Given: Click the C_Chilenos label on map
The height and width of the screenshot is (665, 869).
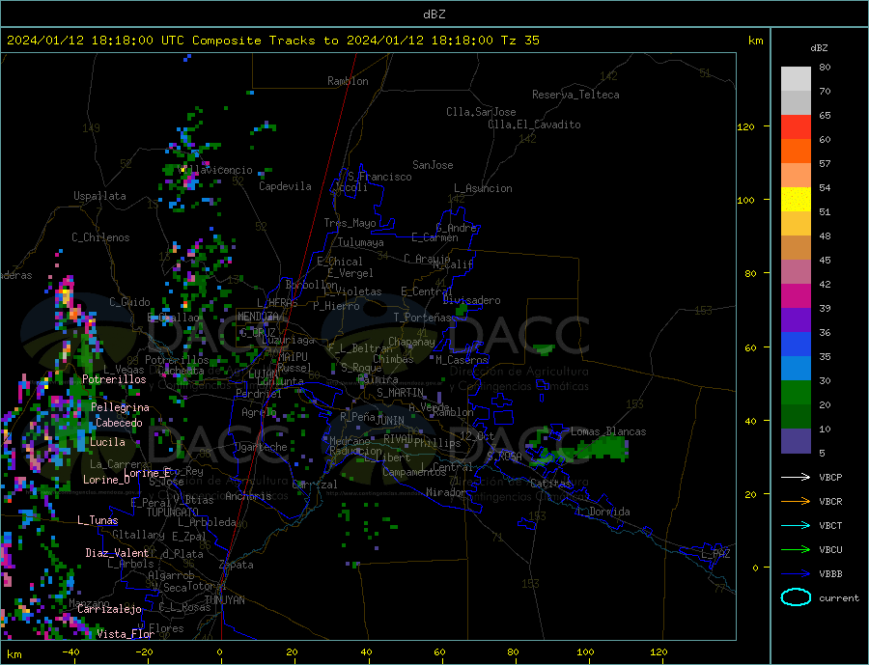Looking at the screenshot, I should (100, 237).
